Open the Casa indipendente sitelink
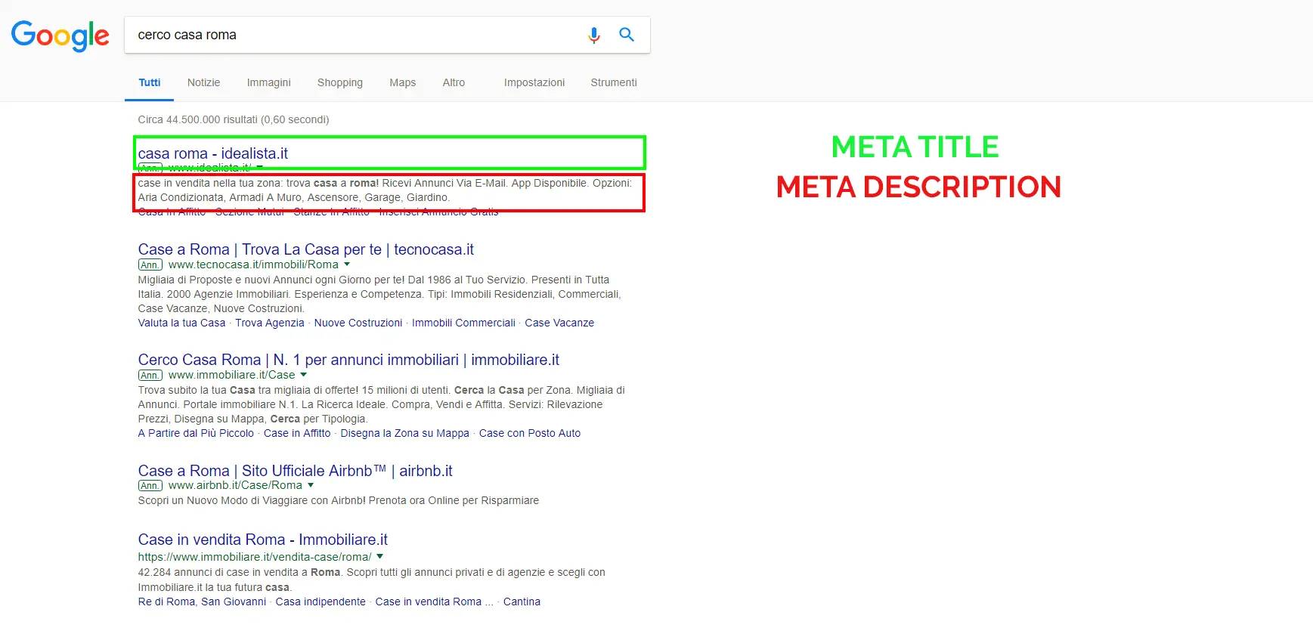Viewport: 1313px width, 631px height. coord(321,602)
